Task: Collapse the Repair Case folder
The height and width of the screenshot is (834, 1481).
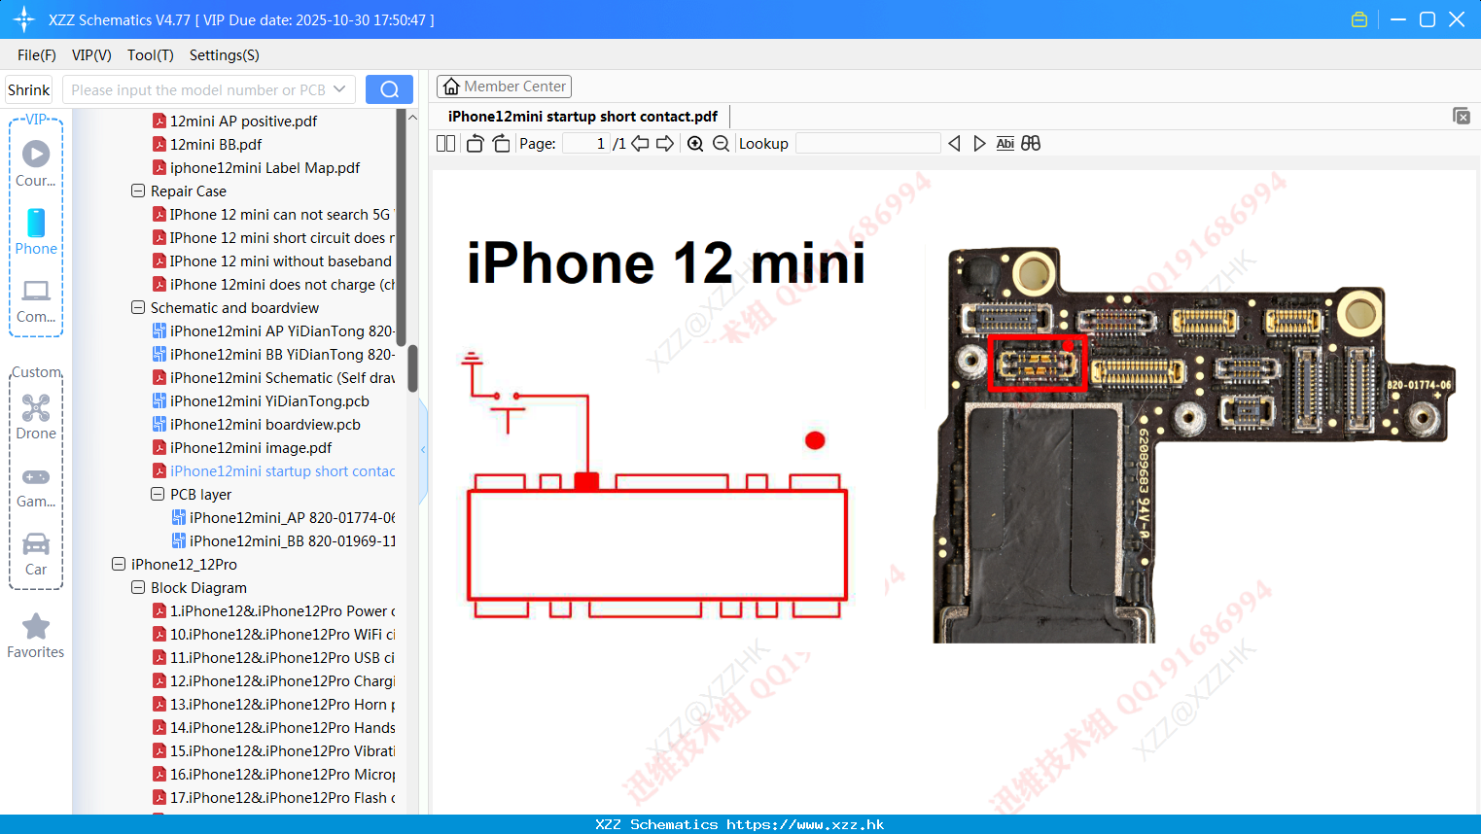Action: click(x=138, y=191)
